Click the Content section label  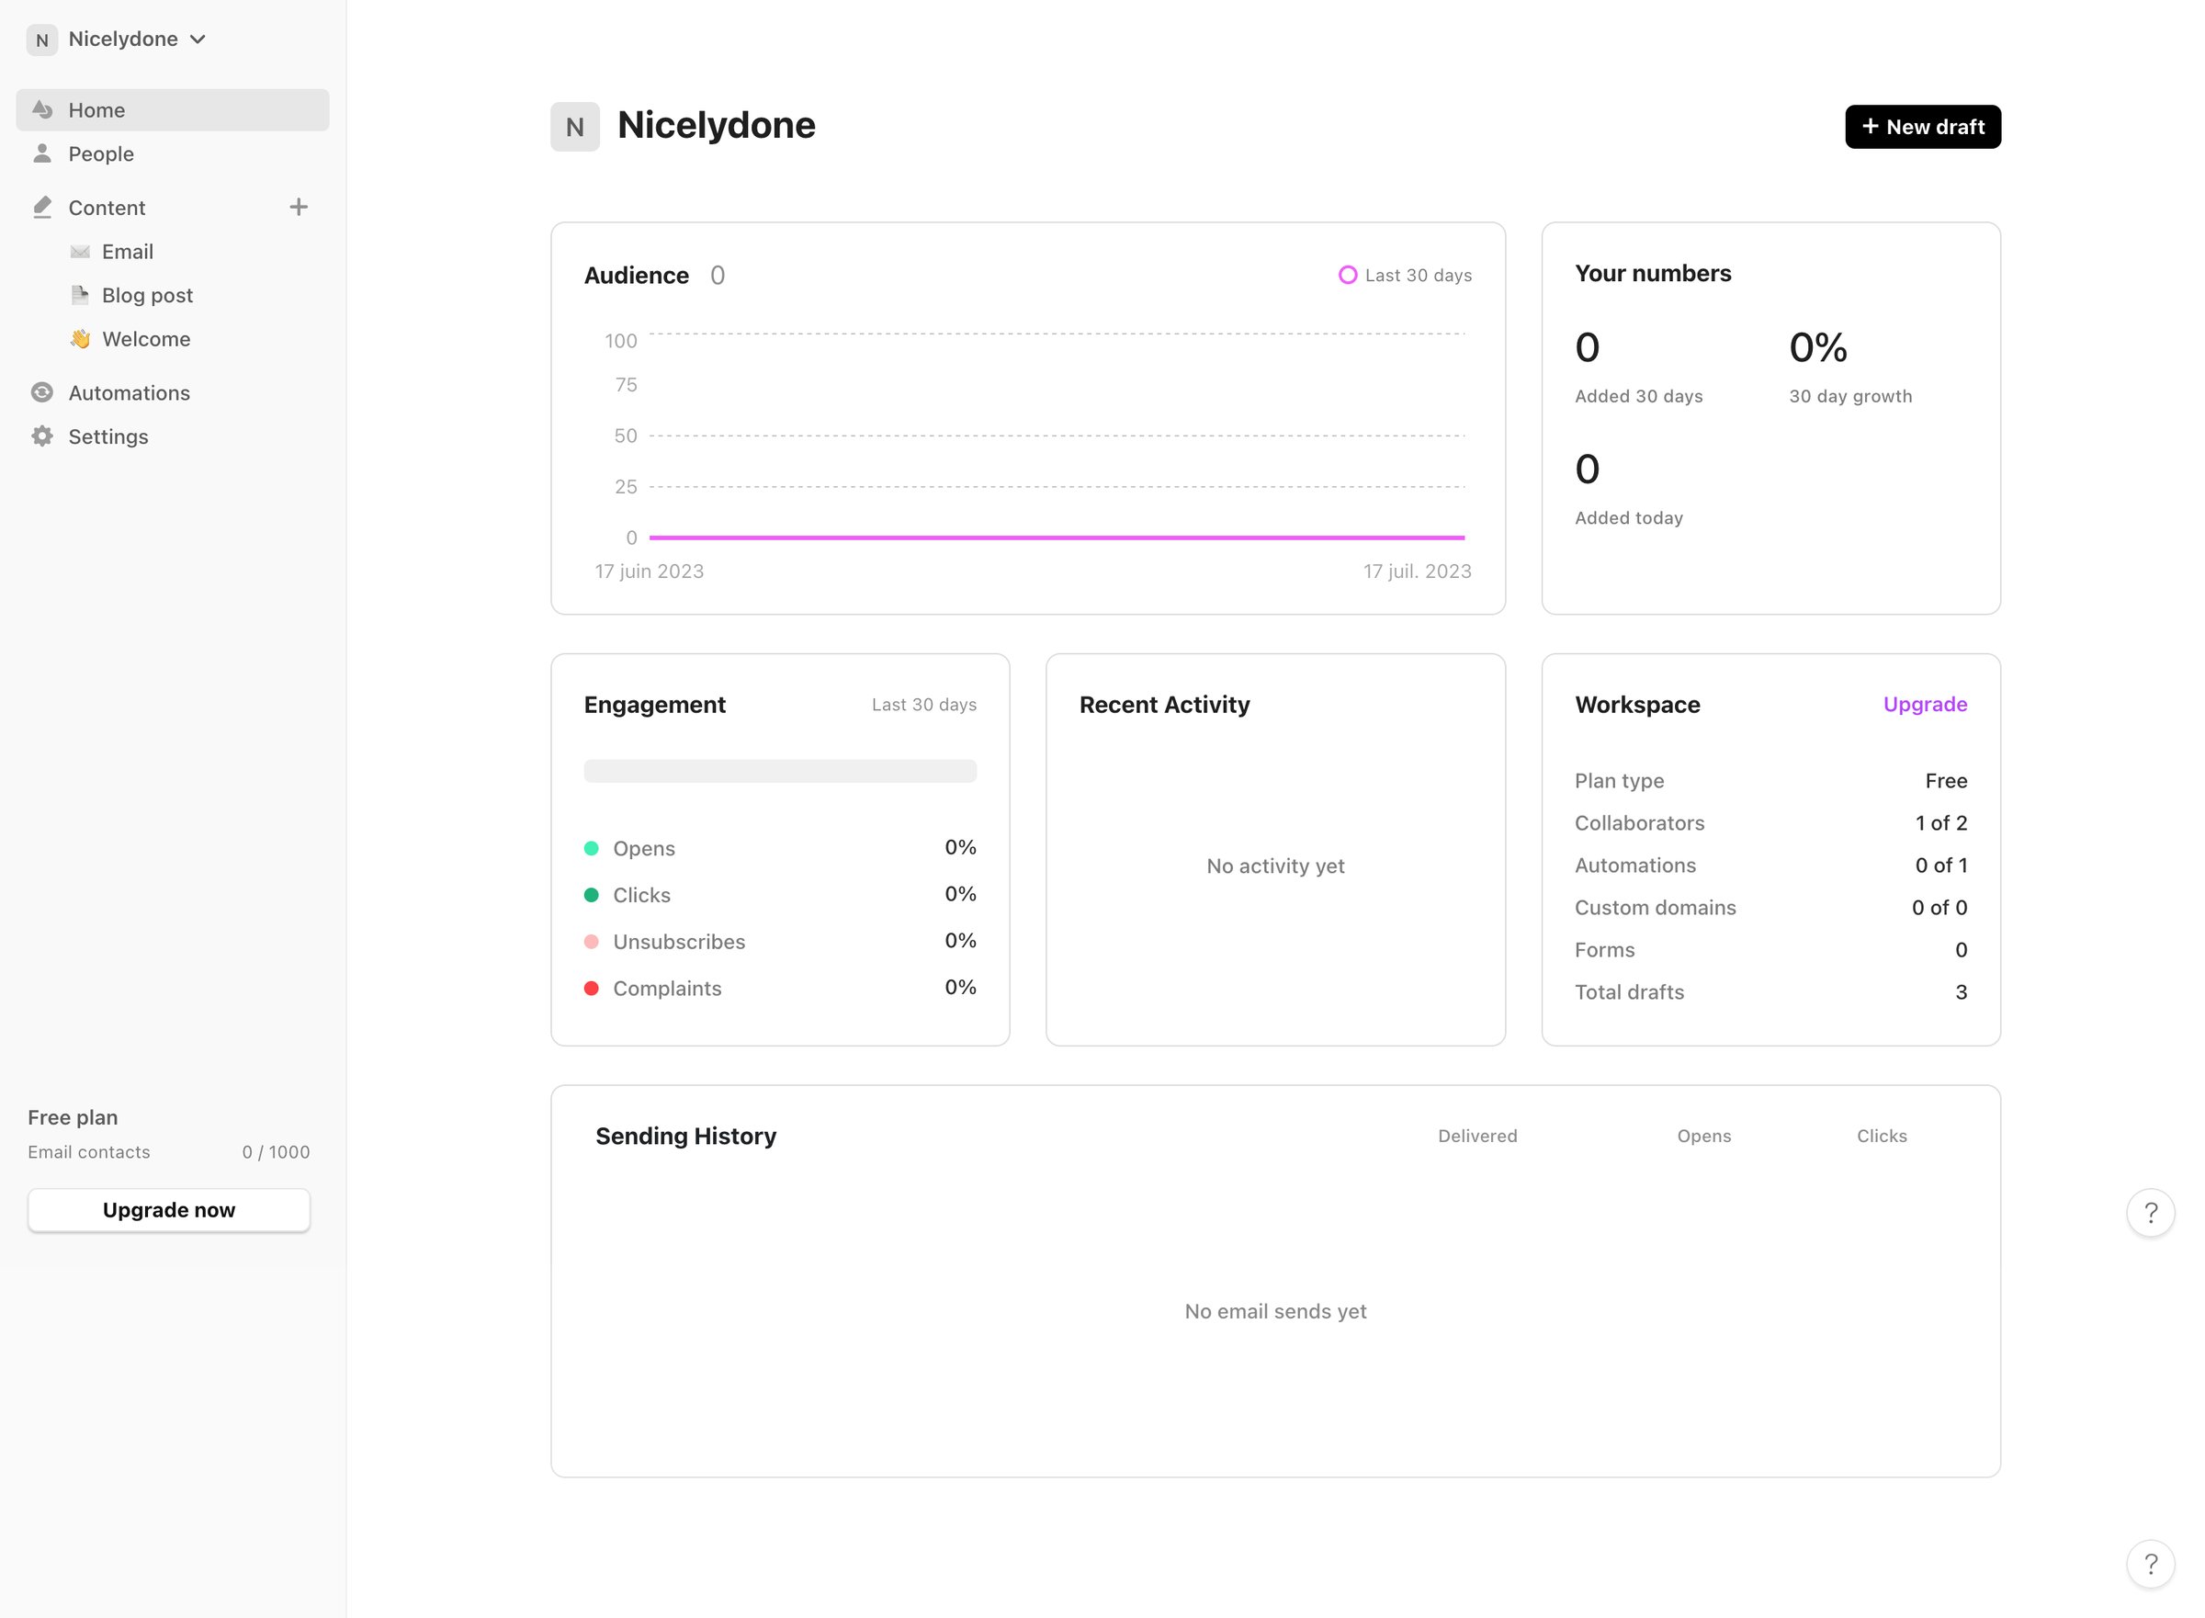tap(107, 208)
